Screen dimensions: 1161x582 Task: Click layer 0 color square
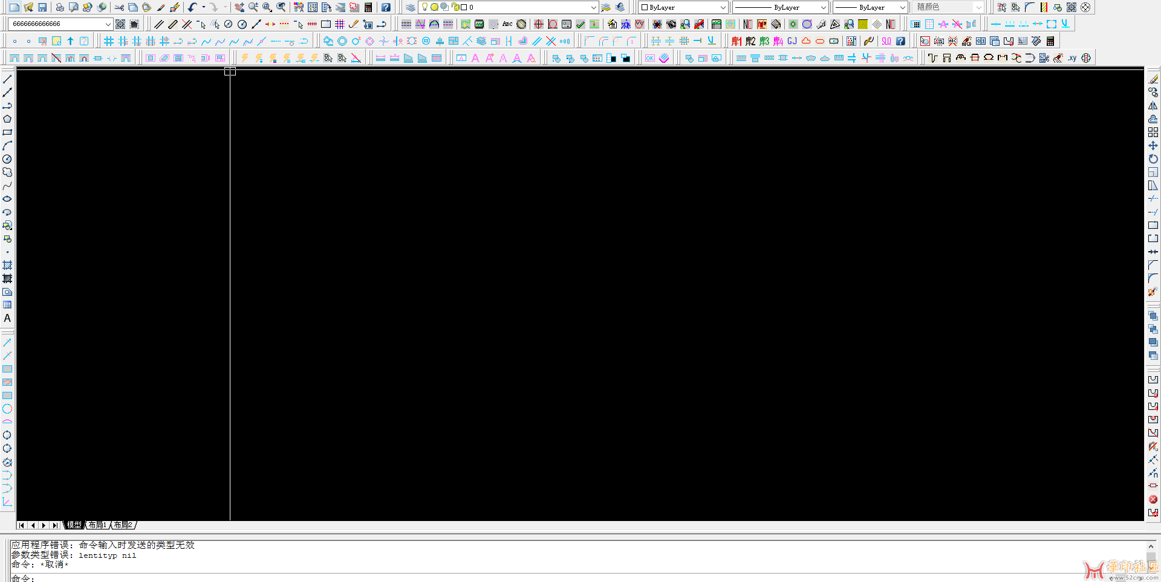tap(464, 7)
